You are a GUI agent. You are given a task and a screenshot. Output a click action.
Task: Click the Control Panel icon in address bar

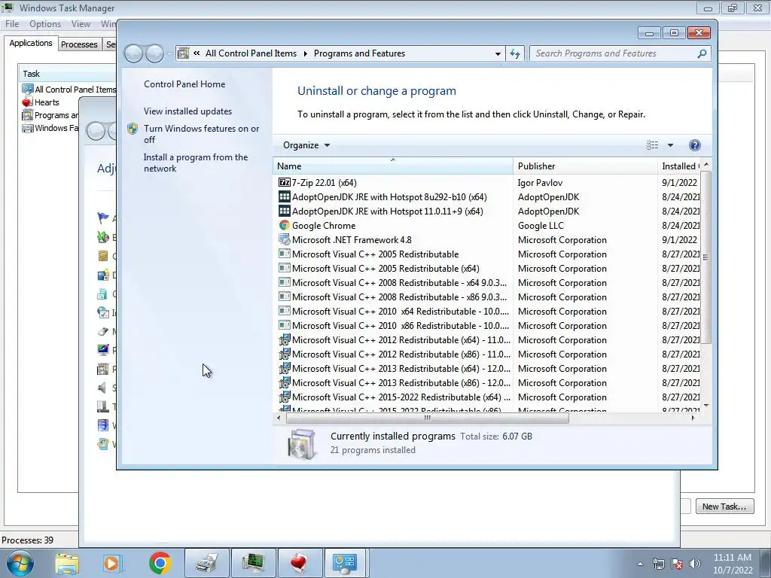pos(184,53)
